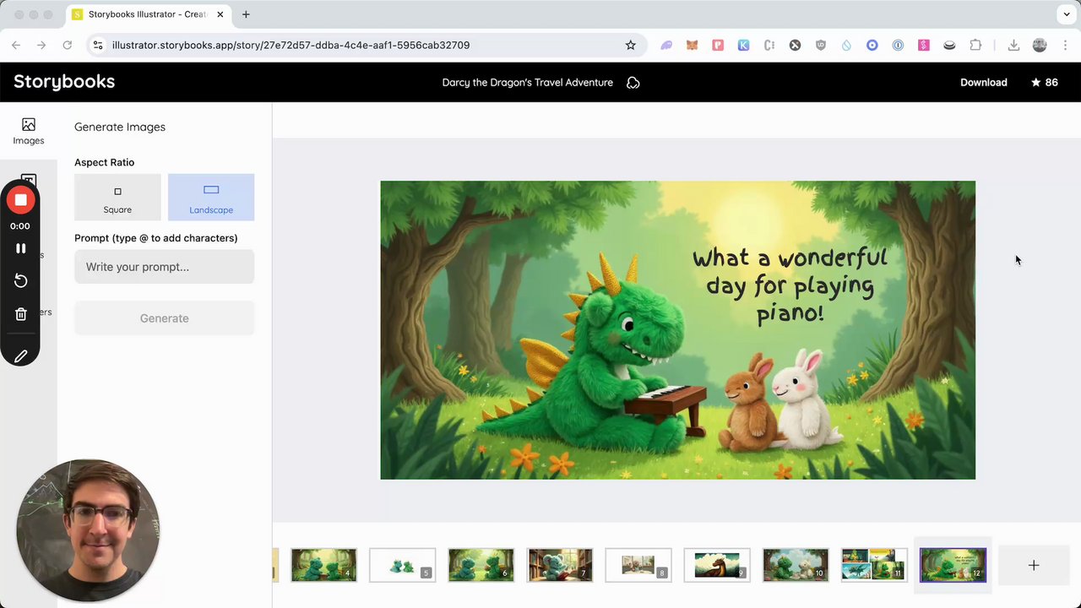The width and height of the screenshot is (1081, 608).
Task: Open the MetaMask fox extension
Action: [692, 45]
